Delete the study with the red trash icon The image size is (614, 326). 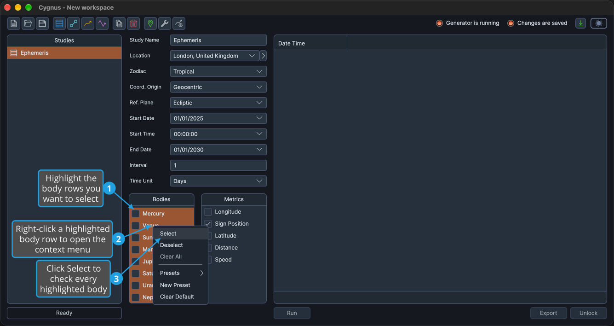click(x=133, y=23)
